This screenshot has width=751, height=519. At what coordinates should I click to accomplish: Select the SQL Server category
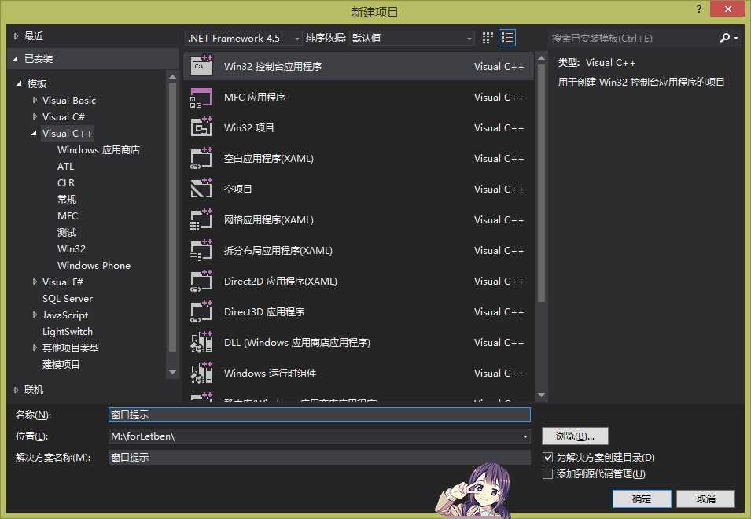coord(68,298)
